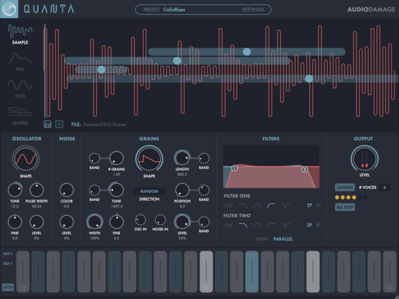Screen dimensions: 399x299
Task: Turn Filter Two OFF
Action: coord(229,225)
